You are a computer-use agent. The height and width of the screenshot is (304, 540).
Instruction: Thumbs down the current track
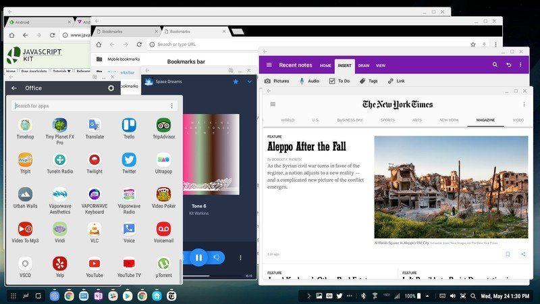click(x=217, y=257)
